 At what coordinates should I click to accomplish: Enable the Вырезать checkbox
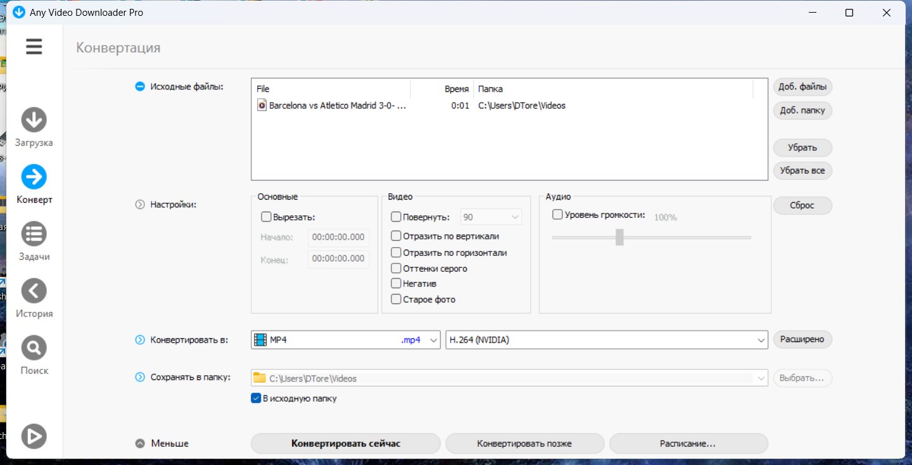[267, 217]
